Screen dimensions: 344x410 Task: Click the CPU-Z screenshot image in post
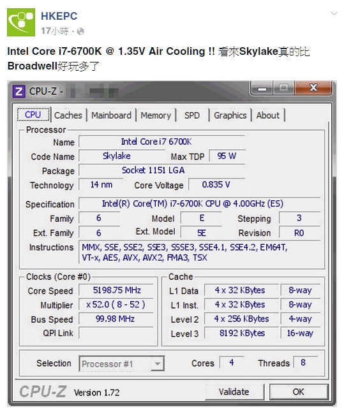point(172,244)
